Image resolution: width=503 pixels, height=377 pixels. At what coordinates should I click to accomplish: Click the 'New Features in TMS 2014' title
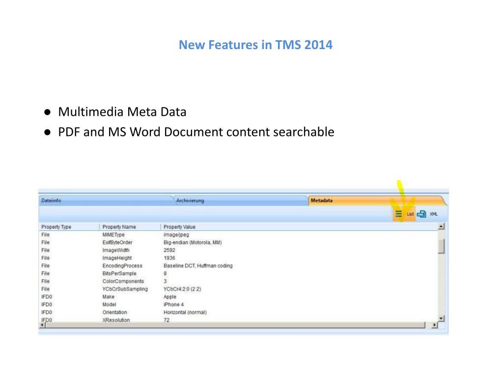pos(255,45)
